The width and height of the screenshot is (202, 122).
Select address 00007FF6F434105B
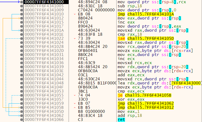pyautogui.click(x=44, y=107)
